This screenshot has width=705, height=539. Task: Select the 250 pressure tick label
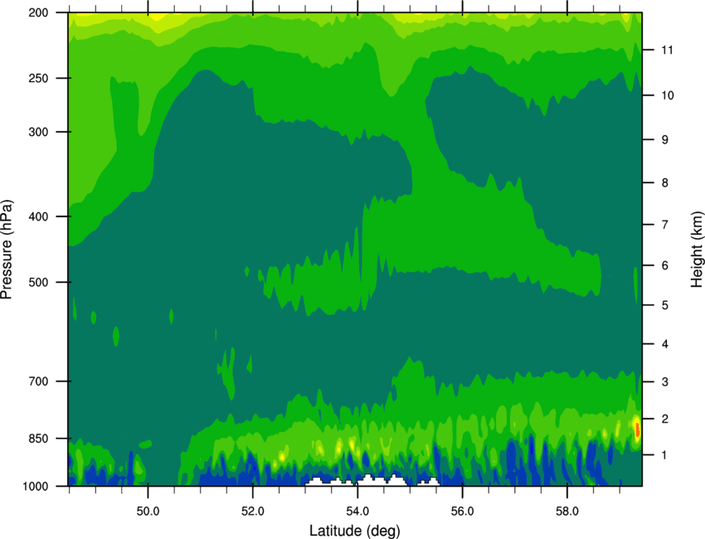(38, 78)
